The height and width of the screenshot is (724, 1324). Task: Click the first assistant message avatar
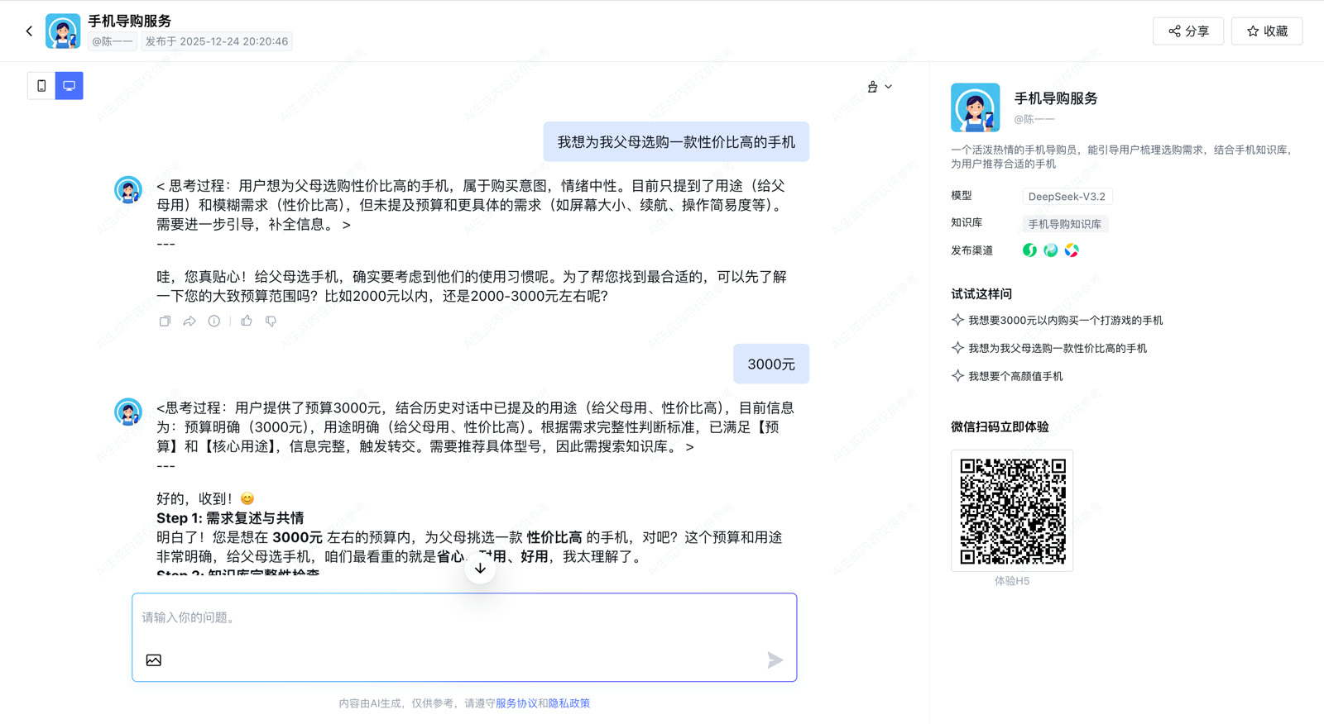click(128, 190)
